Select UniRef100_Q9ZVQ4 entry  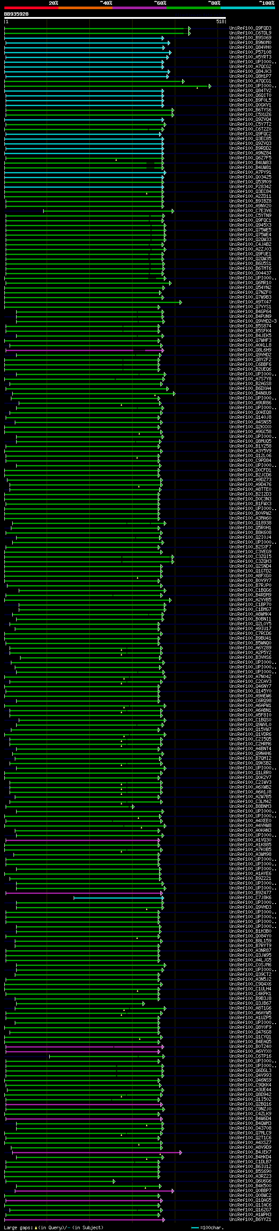250,120
